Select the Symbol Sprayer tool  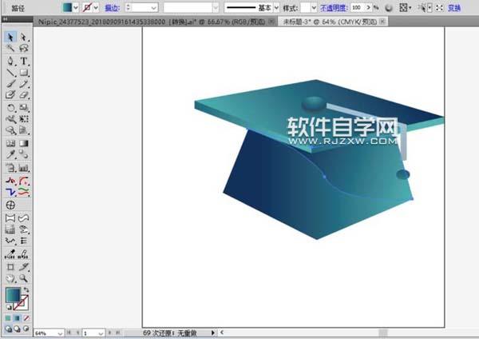tap(10, 168)
